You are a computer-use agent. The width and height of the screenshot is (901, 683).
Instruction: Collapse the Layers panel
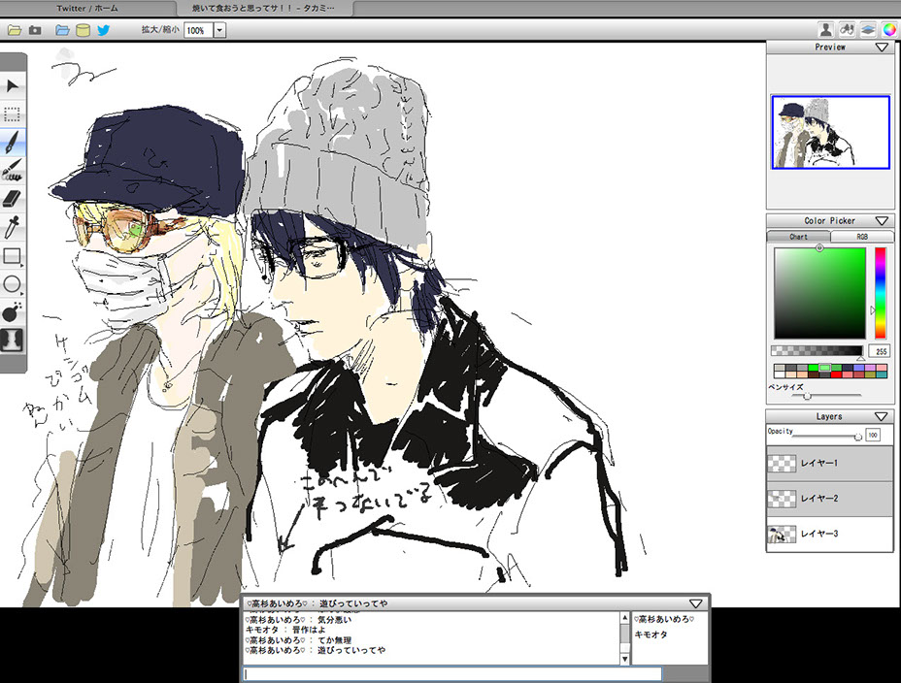pos(882,416)
